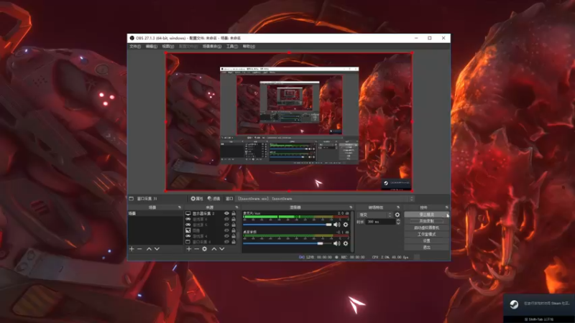Click the 300 ms duration field

(x=380, y=222)
